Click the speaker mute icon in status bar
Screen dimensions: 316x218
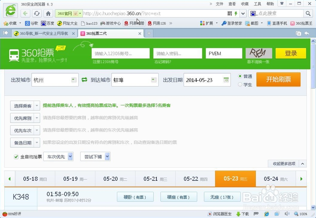[x=287, y=214]
